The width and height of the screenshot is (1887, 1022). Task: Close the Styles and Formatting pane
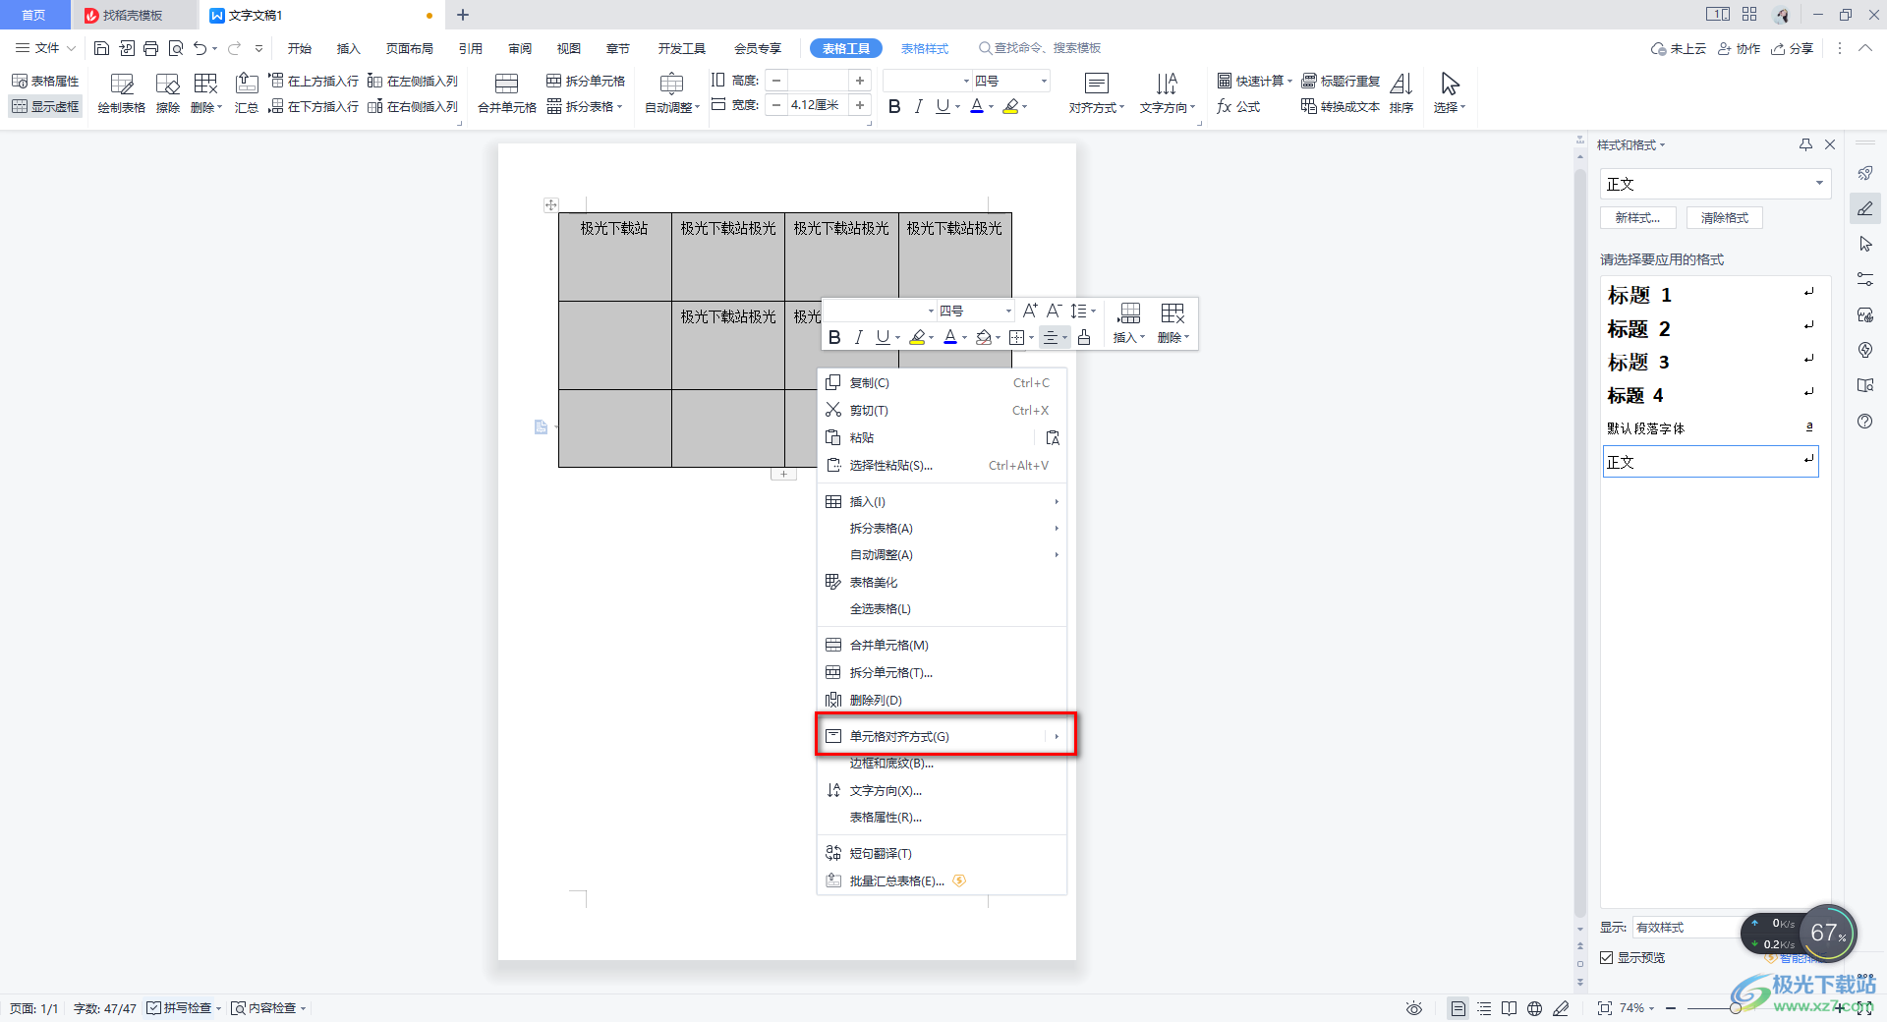[1830, 144]
